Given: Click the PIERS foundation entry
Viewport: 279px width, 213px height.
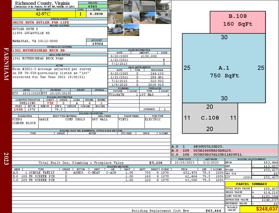Looking at the screenshot, I should pos(17,119).
